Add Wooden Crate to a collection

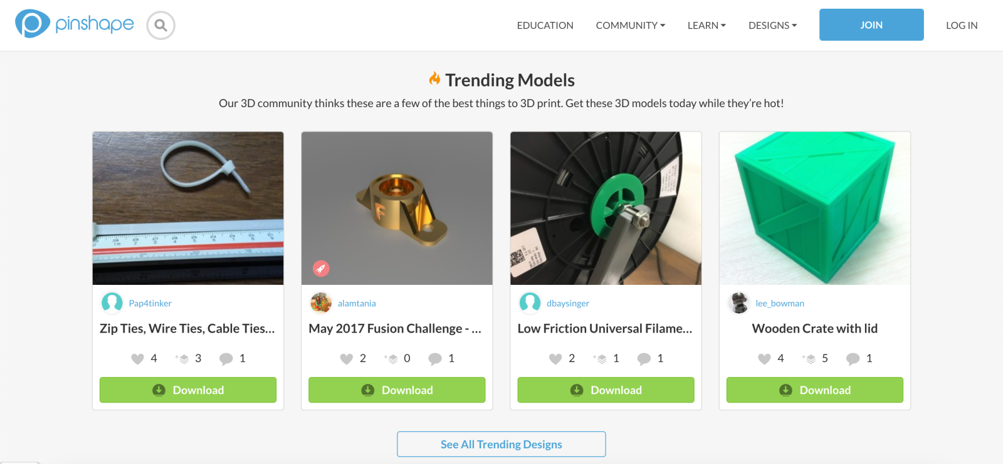coord(809,359)
